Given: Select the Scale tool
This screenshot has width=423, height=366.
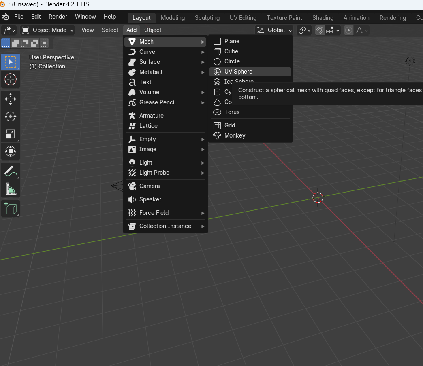Looking at the screenshot, I should click(11, 134).
